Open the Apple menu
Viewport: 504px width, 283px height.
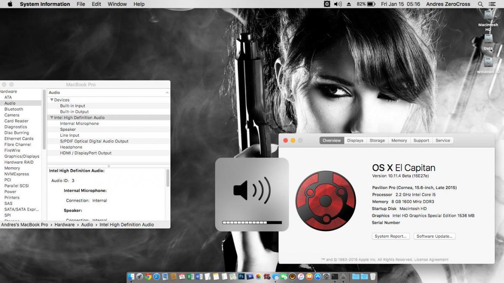pyautogui.click(x=10, y=4)
